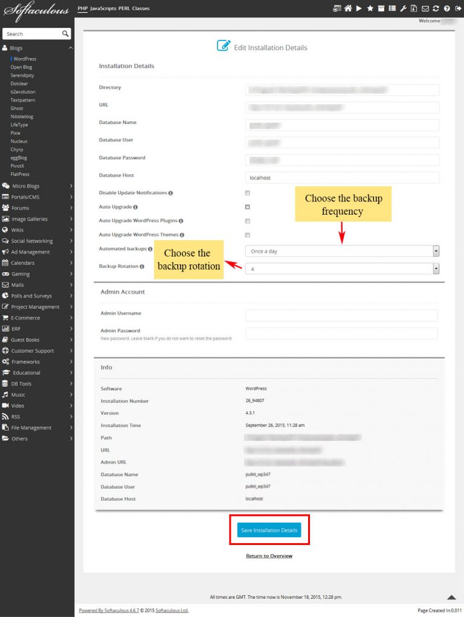Click Save Installation Details button
The width and height of the screenshot is (464, 617).
click(269, 530)
